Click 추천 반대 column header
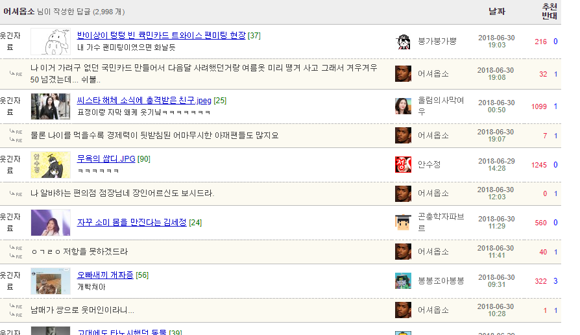 click(x=550, y=12)
